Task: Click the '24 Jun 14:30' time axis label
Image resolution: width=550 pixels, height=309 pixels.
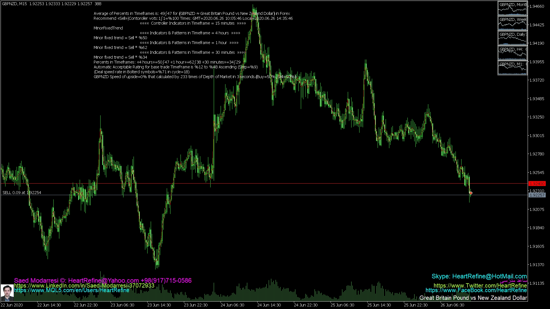Action: 269,305
